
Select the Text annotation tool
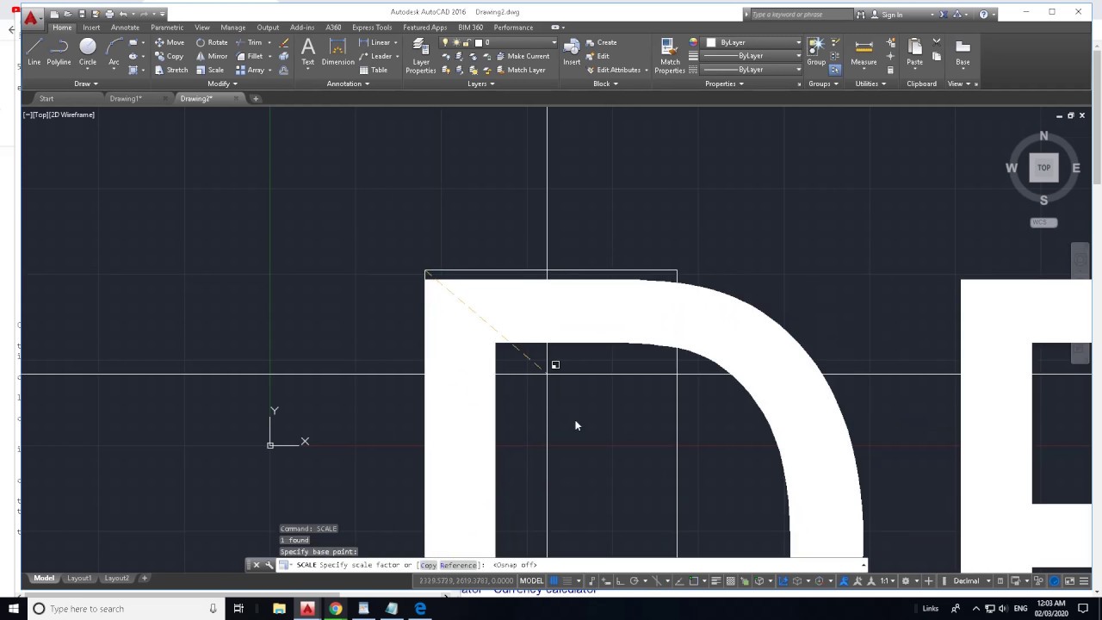[x=307, y=52]
